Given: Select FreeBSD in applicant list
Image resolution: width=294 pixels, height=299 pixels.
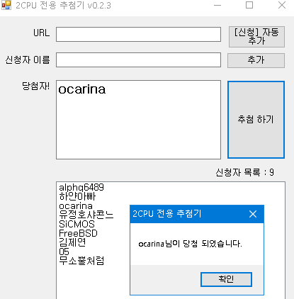Looking at the screenshot, I should pyautogui.click(x=78, y=233).
